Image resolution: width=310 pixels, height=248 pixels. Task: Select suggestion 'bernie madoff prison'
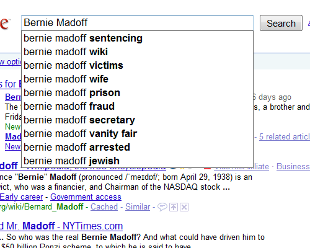click(137, 93)
